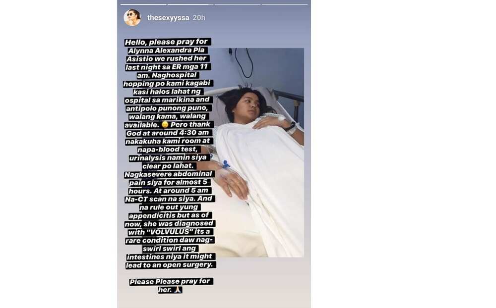Screen dimensions: 496x308
Task: Tap the black wristwatch on patient's wrist
Action: tap(290, 127)
